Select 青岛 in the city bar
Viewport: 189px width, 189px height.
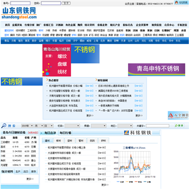(7, 41)
